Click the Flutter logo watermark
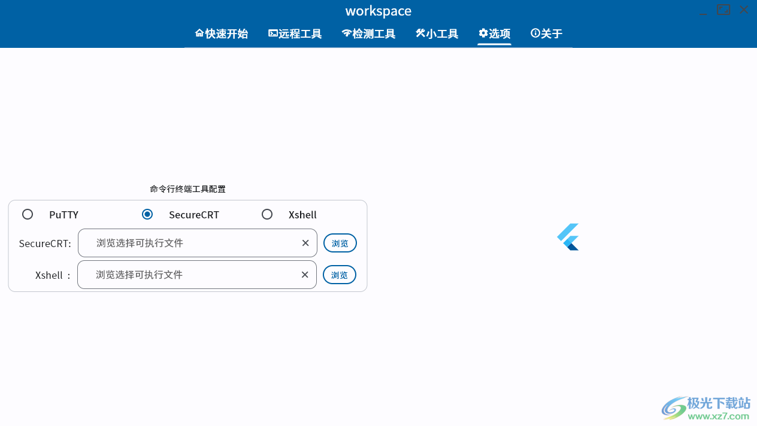 [567, 236]
